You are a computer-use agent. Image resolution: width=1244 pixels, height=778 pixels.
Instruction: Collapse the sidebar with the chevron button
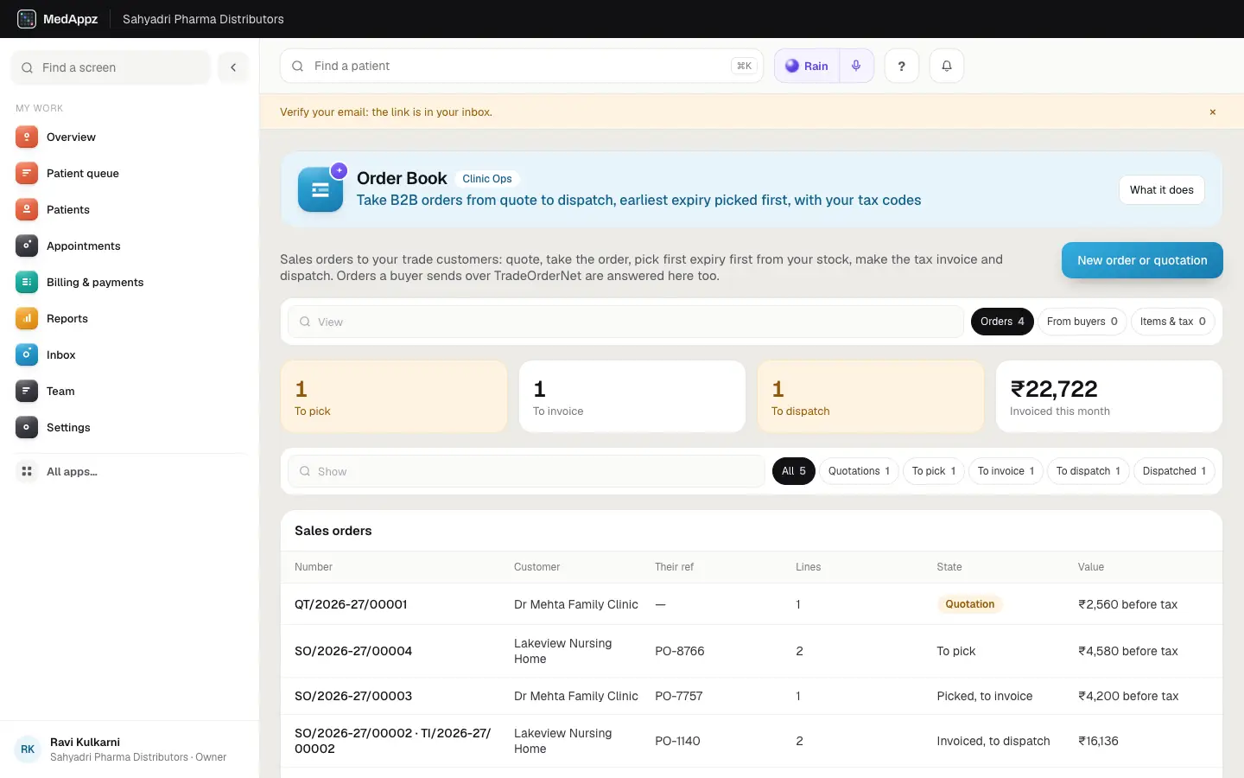click(233, 67)
